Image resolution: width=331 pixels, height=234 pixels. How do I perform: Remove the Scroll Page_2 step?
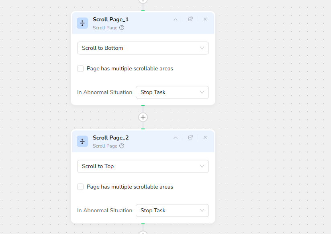(x=205, y=138)
